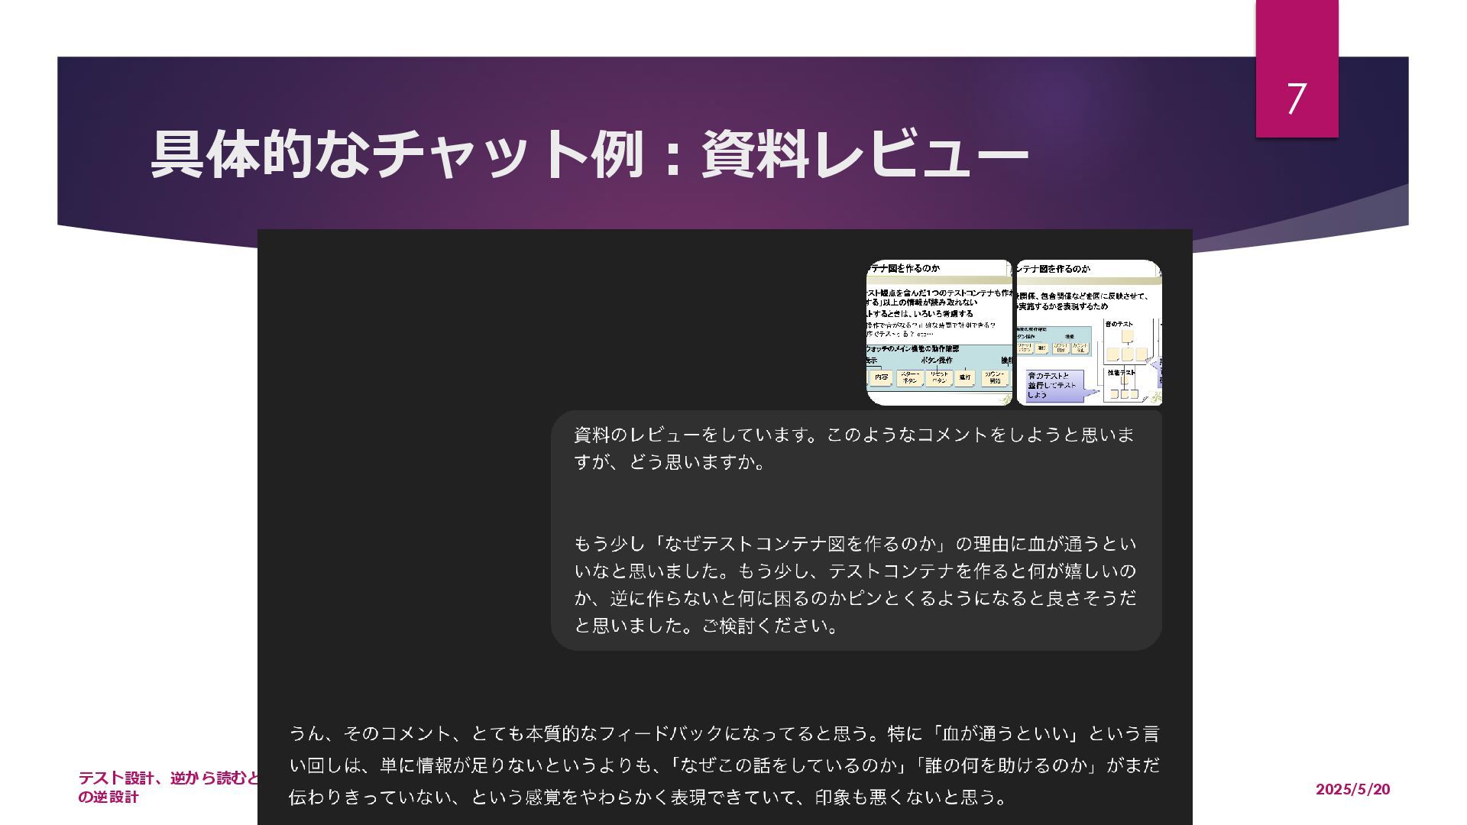This screenshot has width=1467, height=825.
Task: Click the last reply line 伝わりきっていない
Action: [x=646, y=797]
